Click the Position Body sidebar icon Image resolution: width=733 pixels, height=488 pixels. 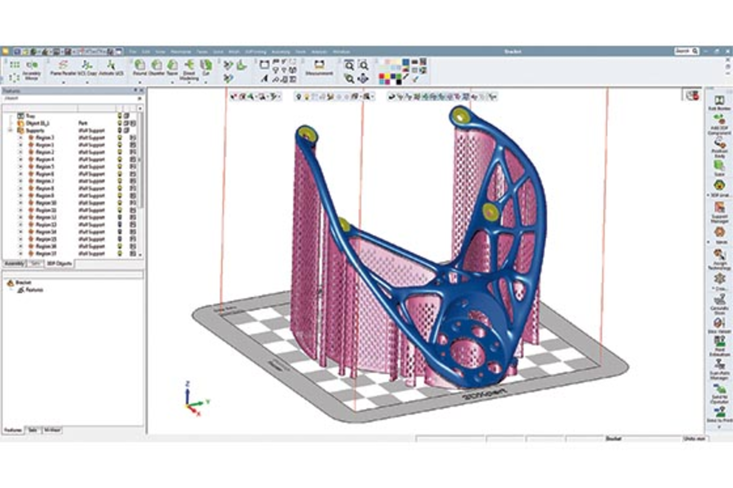coord(719,144)
